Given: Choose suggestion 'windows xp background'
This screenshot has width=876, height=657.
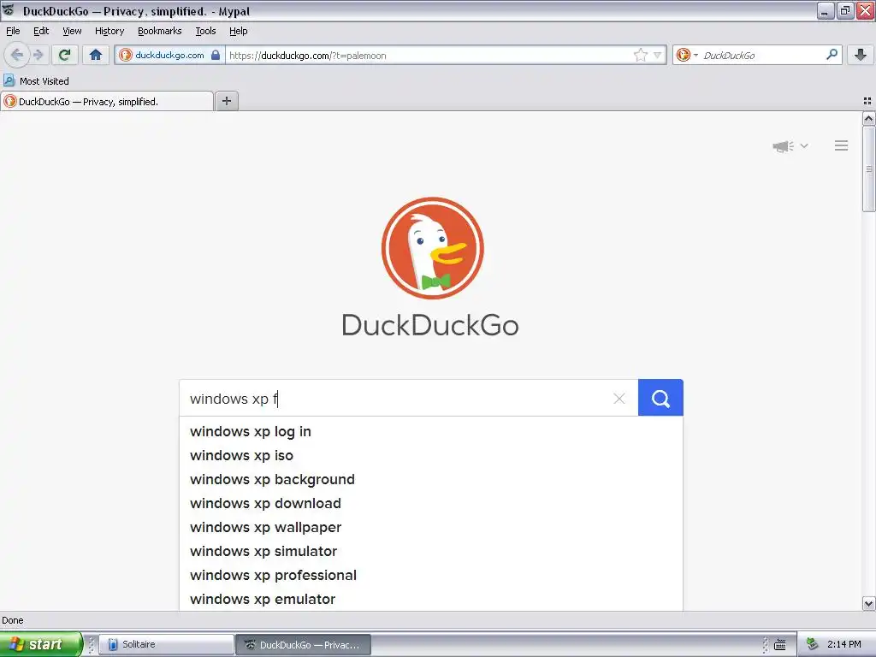Looking at the screenshot, I should coord(431,480).
